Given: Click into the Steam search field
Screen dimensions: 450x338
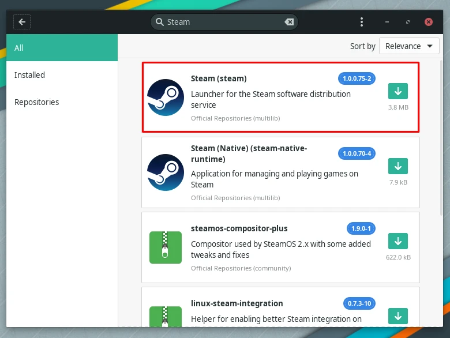Looking at the screenshot, I should click(224, 22).
